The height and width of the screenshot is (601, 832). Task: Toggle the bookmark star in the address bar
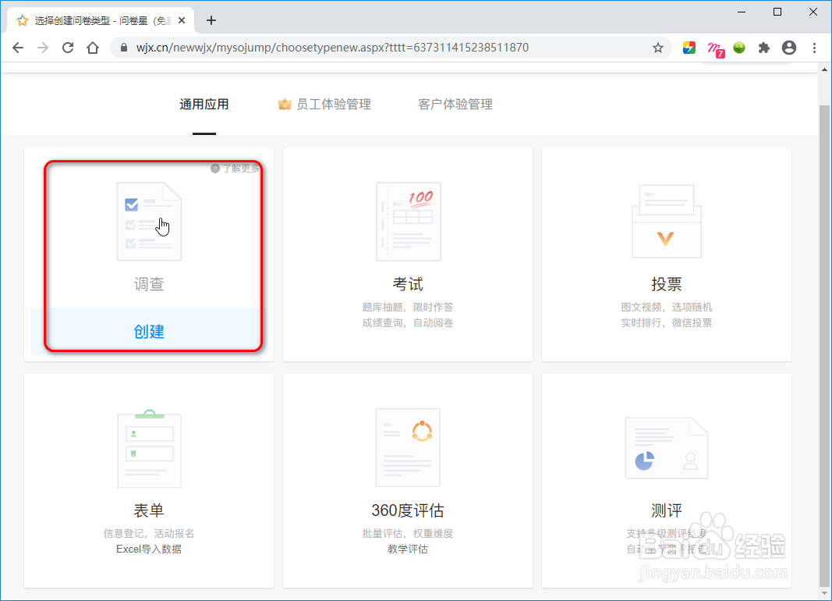click(x=657, y=48)
